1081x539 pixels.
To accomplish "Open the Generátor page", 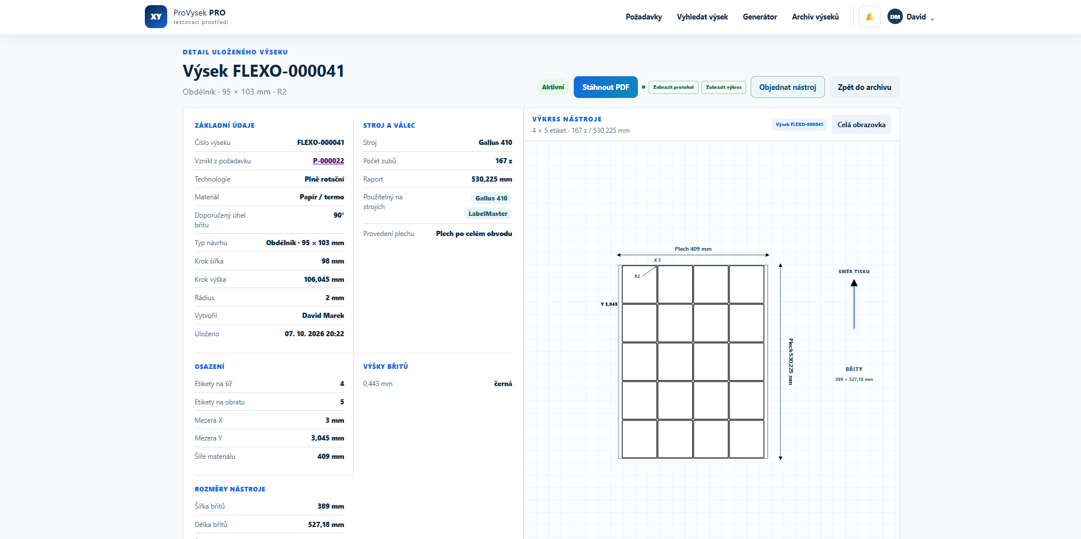I will point(760,17).
